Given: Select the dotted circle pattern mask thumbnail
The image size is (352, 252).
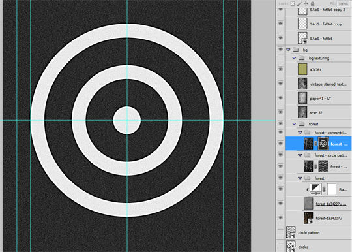Looking at the screenshot, I should click(323, 166).
